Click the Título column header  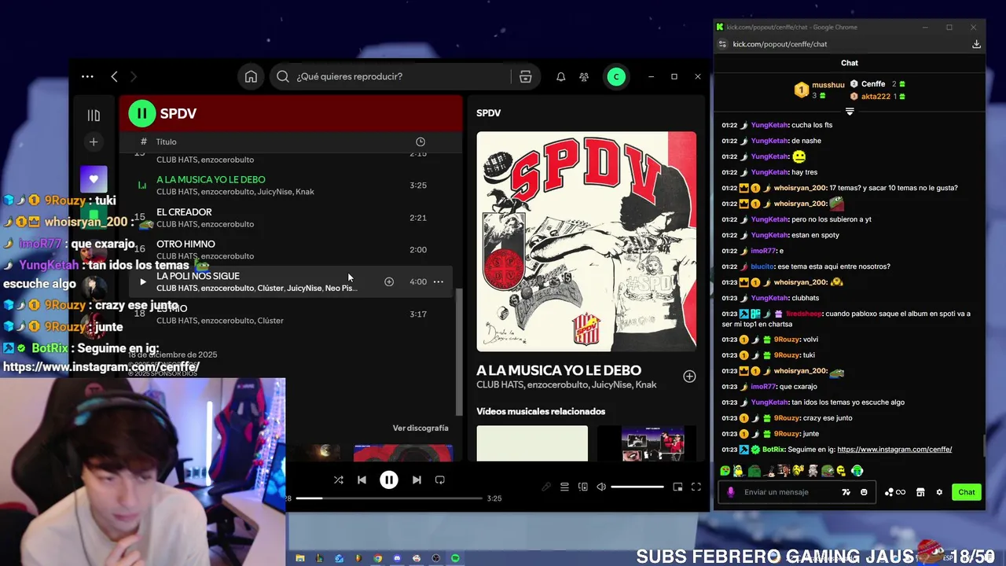[x=166, y=141]
